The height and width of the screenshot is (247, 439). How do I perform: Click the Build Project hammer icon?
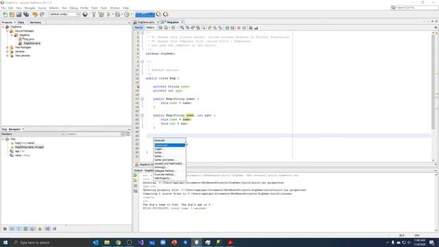pos(93,14)
